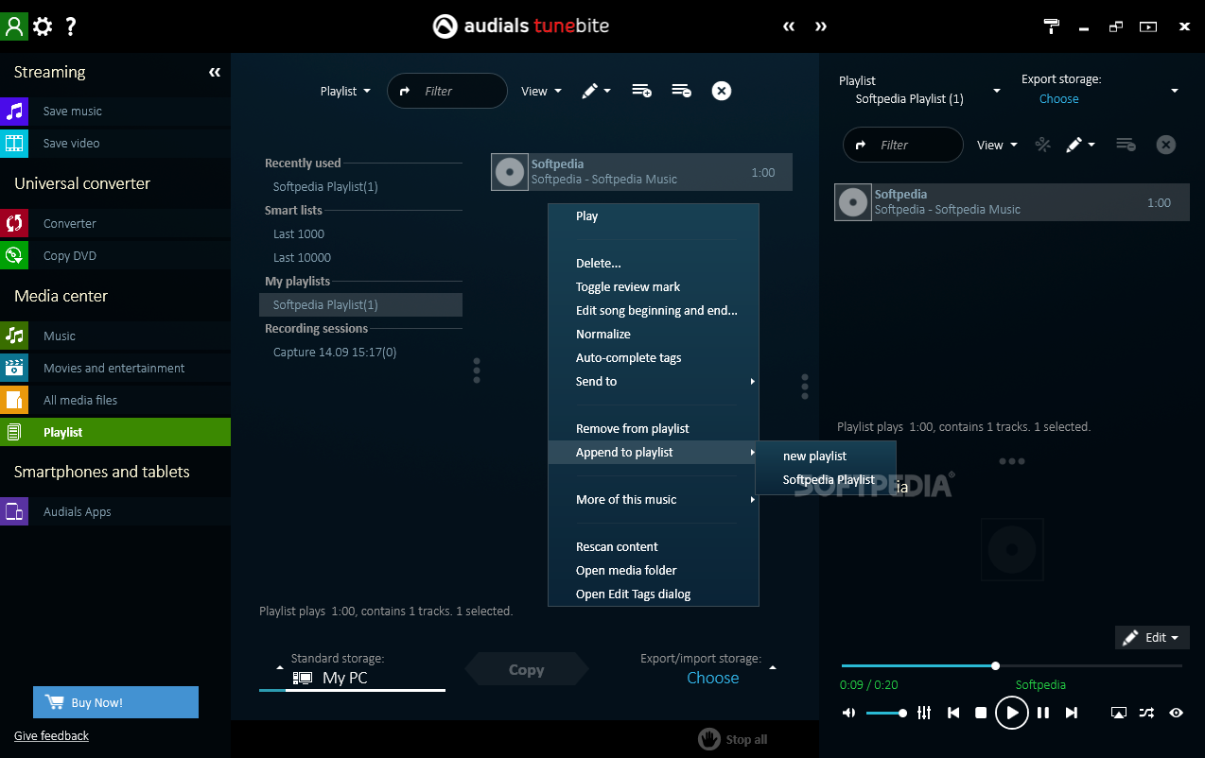Adjust the playback progress slider
Screen dimensions: 1205x758
1012,665
